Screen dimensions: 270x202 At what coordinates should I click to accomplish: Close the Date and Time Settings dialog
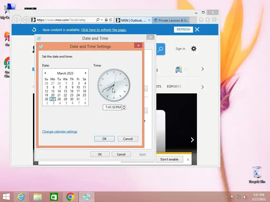[x=138, y=46]
